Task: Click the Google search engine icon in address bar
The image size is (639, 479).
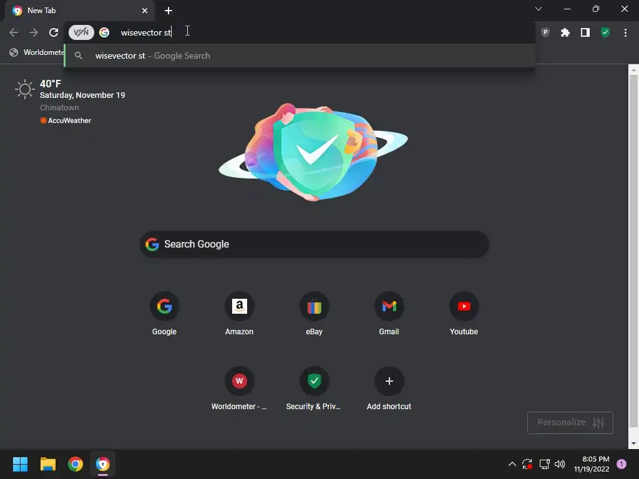Action: 104,32
